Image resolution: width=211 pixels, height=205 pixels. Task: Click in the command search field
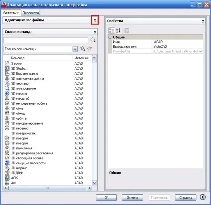click(46, 40)
